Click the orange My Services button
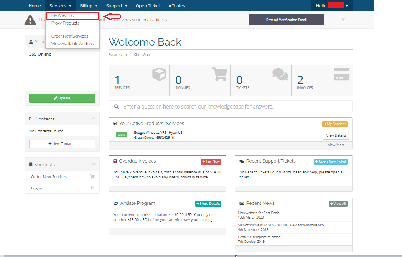 point(335,124)
